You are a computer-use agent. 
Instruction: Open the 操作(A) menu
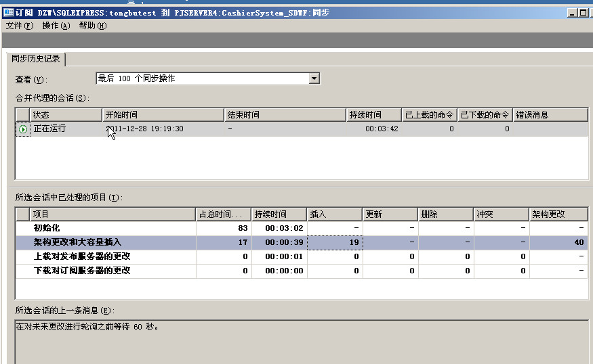pos(56,26)
